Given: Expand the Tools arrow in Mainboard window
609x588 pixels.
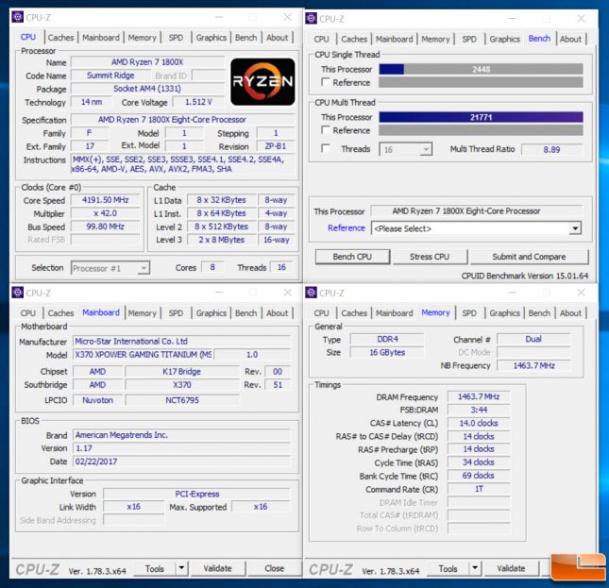Looking at the screenshot, I should point(181,568).
